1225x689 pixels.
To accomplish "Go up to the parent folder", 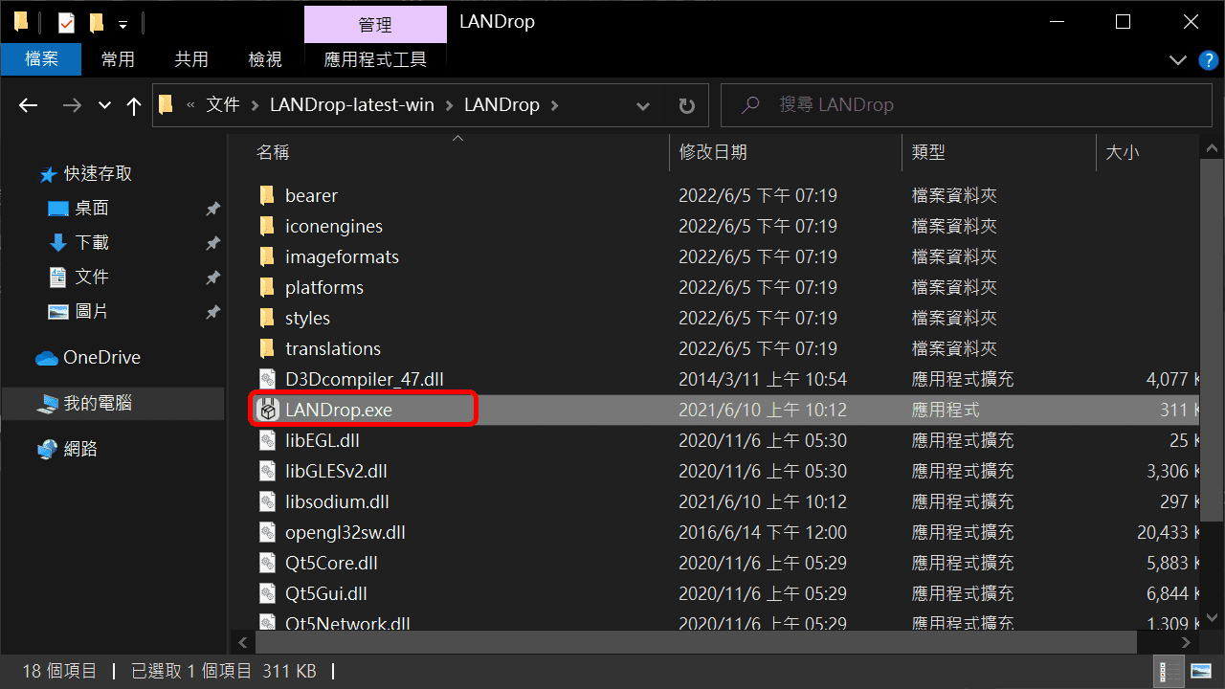I will point(134,105).
